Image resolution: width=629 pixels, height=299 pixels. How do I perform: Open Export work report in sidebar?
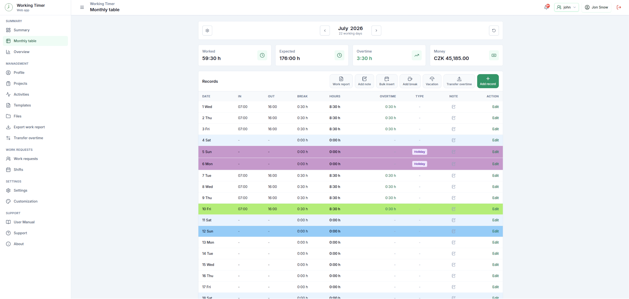(35, 127)
